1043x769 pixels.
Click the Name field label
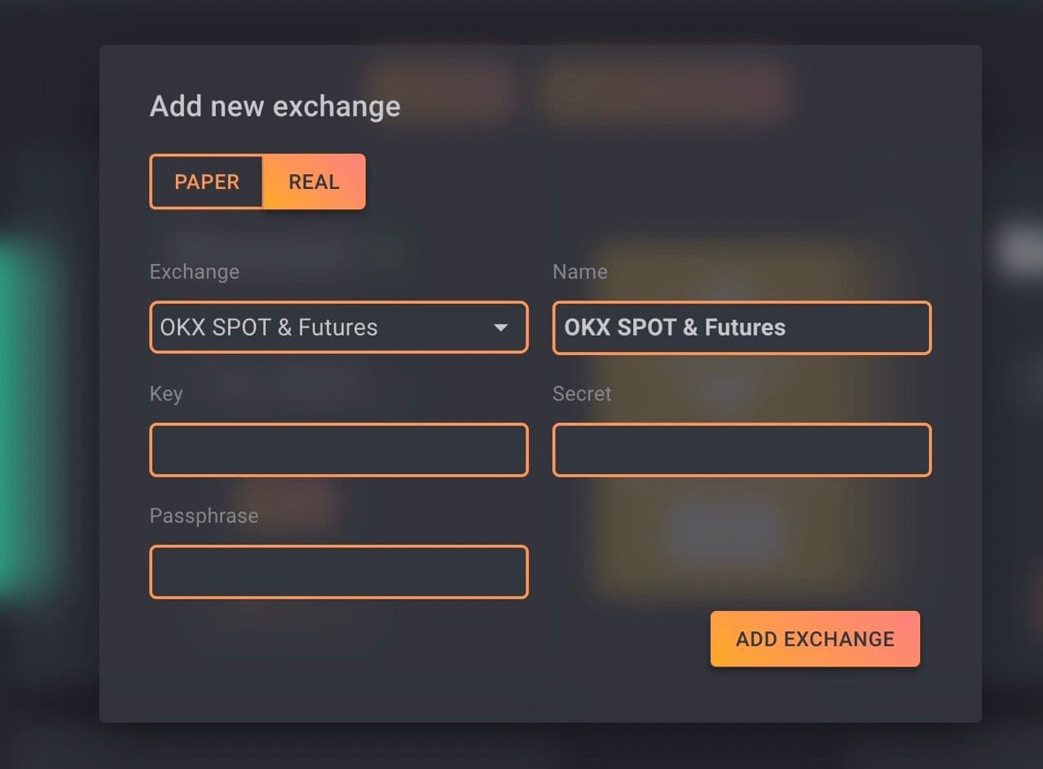pyautogui.click(x=579, y=271)
